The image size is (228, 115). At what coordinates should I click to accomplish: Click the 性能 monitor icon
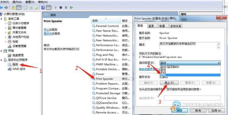click(10, 42)
